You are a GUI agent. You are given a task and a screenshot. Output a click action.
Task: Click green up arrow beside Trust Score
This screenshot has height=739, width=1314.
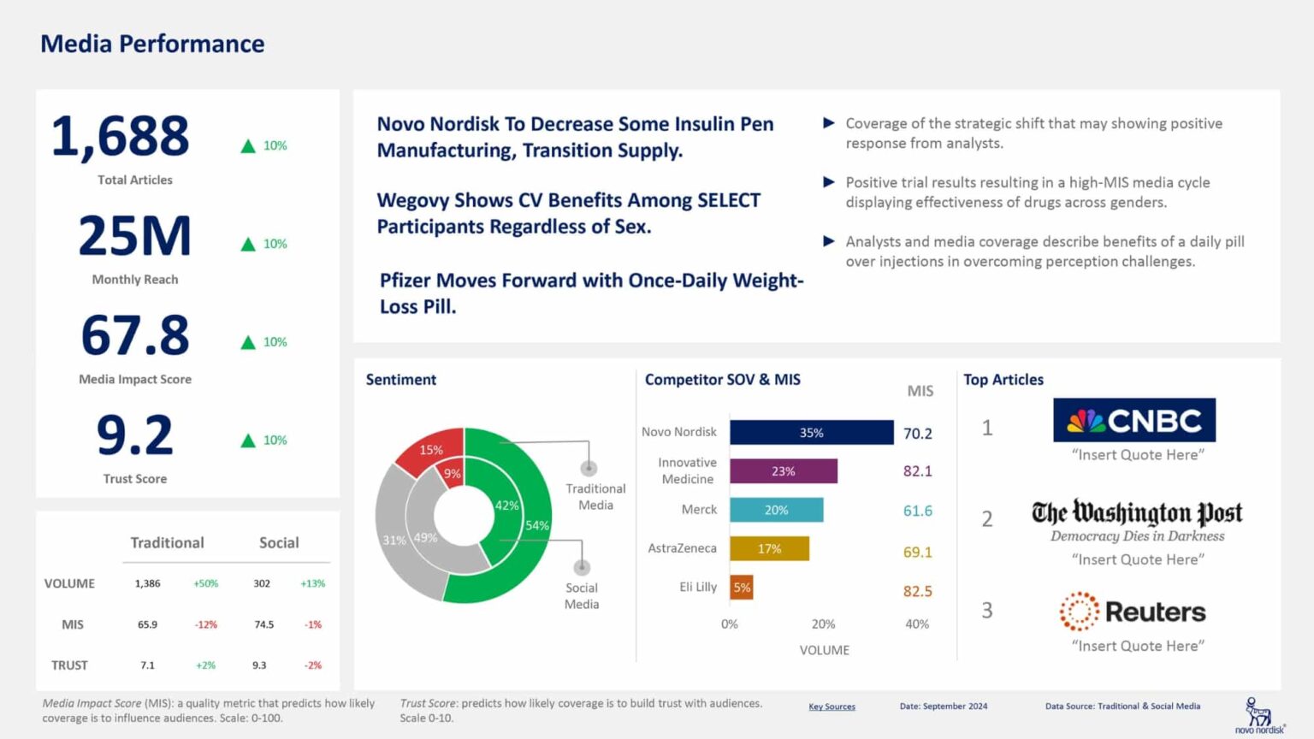tap(248, 440)
